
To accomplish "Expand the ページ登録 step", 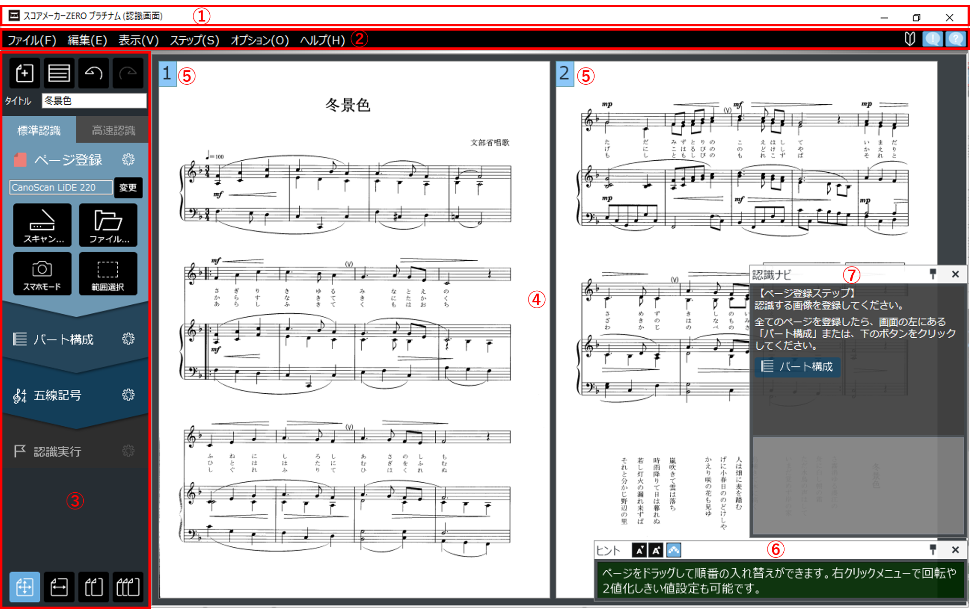I will pos(68,160).
